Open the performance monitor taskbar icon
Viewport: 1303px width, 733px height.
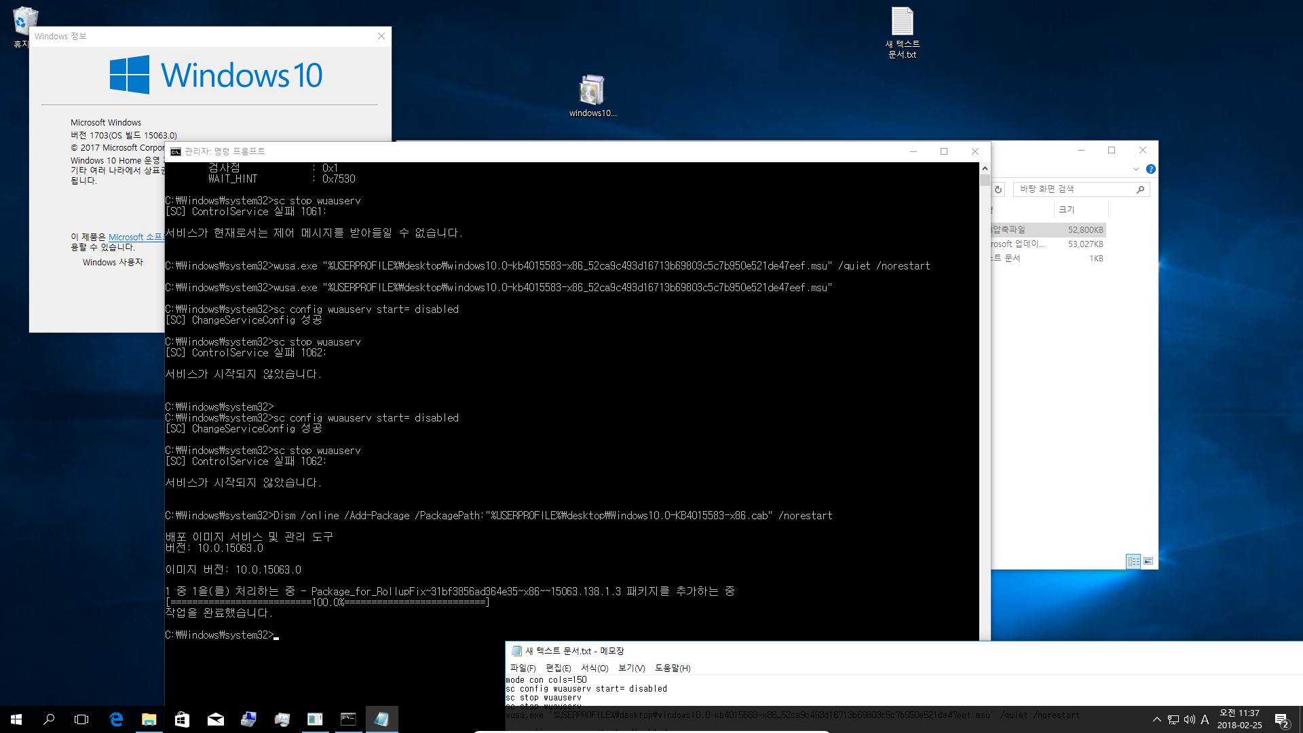coord(282,719)
